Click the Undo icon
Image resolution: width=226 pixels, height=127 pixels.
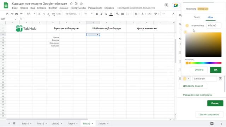(x=7, y=14)
